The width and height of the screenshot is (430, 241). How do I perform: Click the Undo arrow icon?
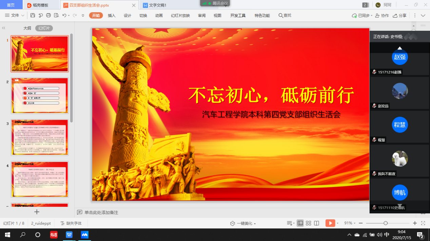point(64,16)
